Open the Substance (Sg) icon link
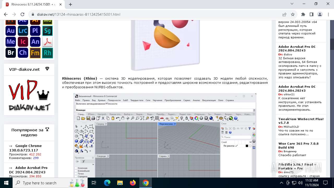 47,31
